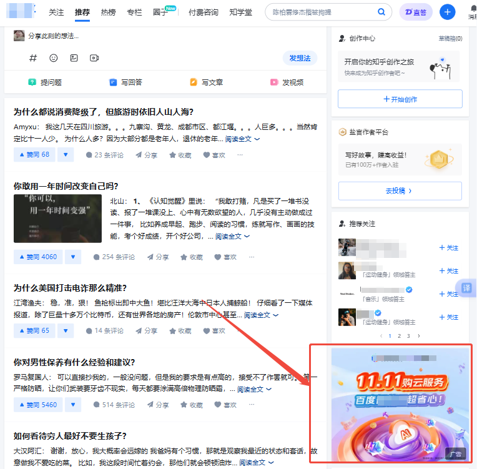477x469 pixels.
Task: Click the blue plus create button
Action: pos(447,12)
